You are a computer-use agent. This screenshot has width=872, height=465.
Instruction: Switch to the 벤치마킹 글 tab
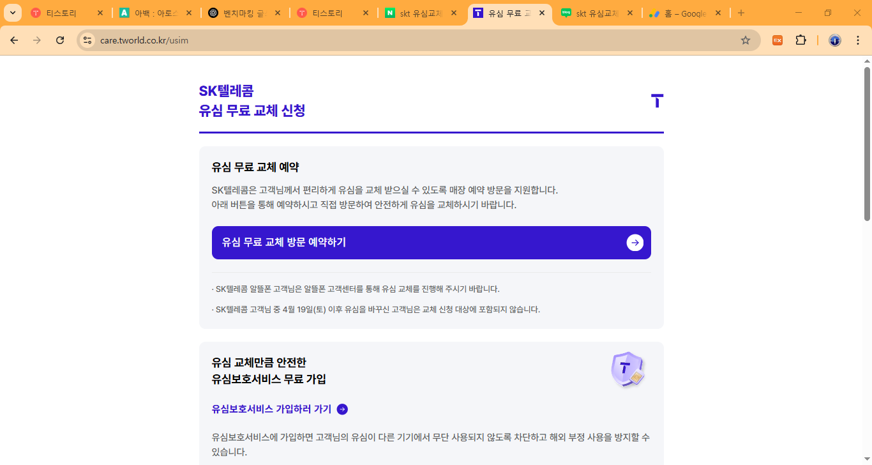tap(244, 13)
